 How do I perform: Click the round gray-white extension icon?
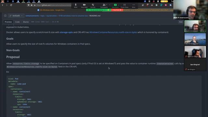click(x=157, y=5)
